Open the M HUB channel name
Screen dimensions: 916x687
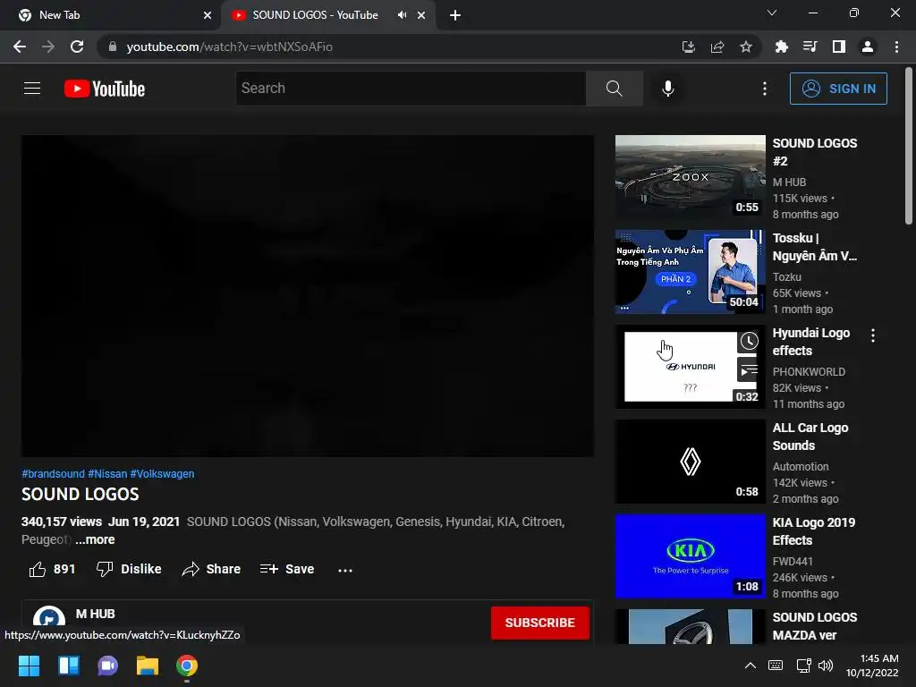tap(95, 614)
